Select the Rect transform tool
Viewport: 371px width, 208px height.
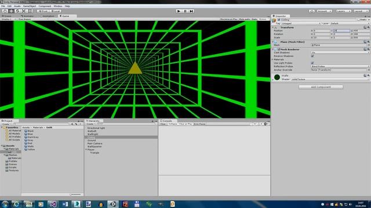pos(30,11)
